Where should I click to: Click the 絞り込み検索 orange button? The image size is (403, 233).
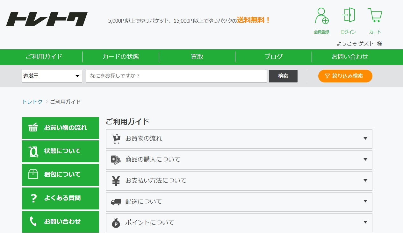tap(345, 76)
